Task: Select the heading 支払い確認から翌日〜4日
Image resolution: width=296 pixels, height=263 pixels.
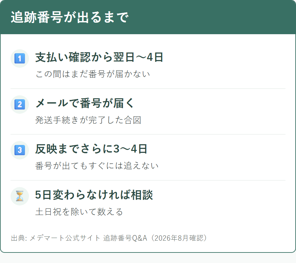Action: click(x=99, y=57)
